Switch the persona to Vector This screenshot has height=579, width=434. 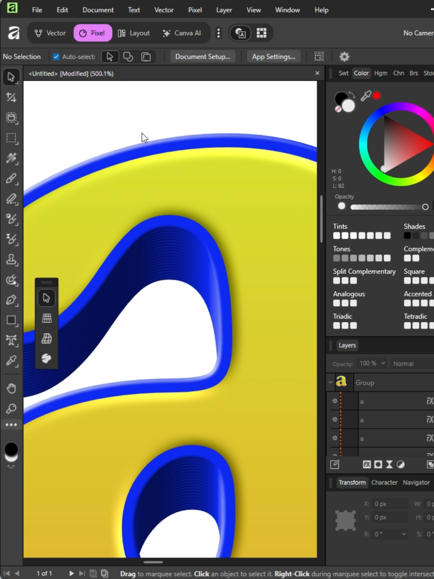[49, 33]
